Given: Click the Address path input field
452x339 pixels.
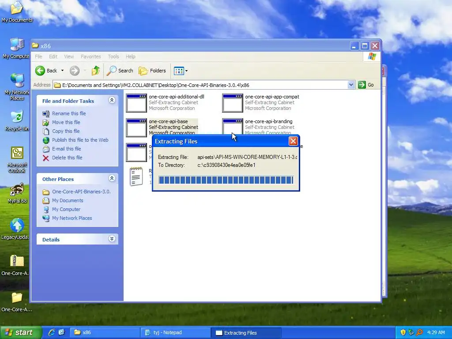Looking at the screenshot, I should pyautogui.click(x=201, y=85).
